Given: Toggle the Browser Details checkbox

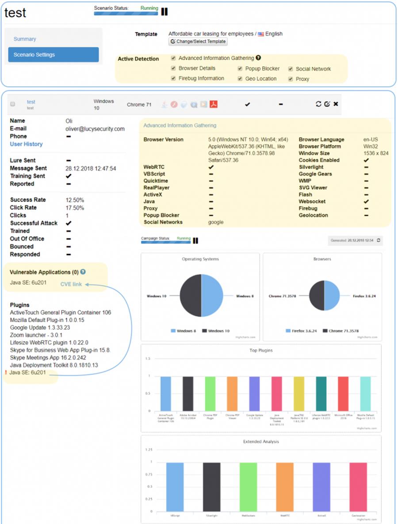Looking at the screenshot, I should click(x=173, y=68).
